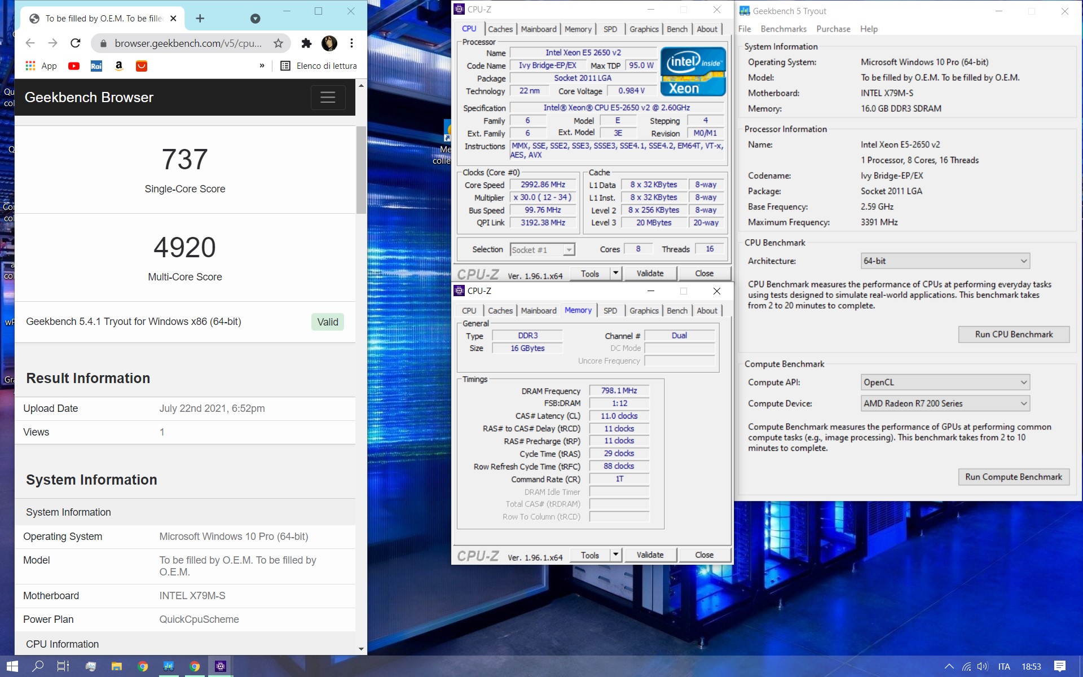Image resolution: width=1083 pixels, height=677 pixels.
Task: Open the volume speaker tray icon
Action: [x=983, y=666]
